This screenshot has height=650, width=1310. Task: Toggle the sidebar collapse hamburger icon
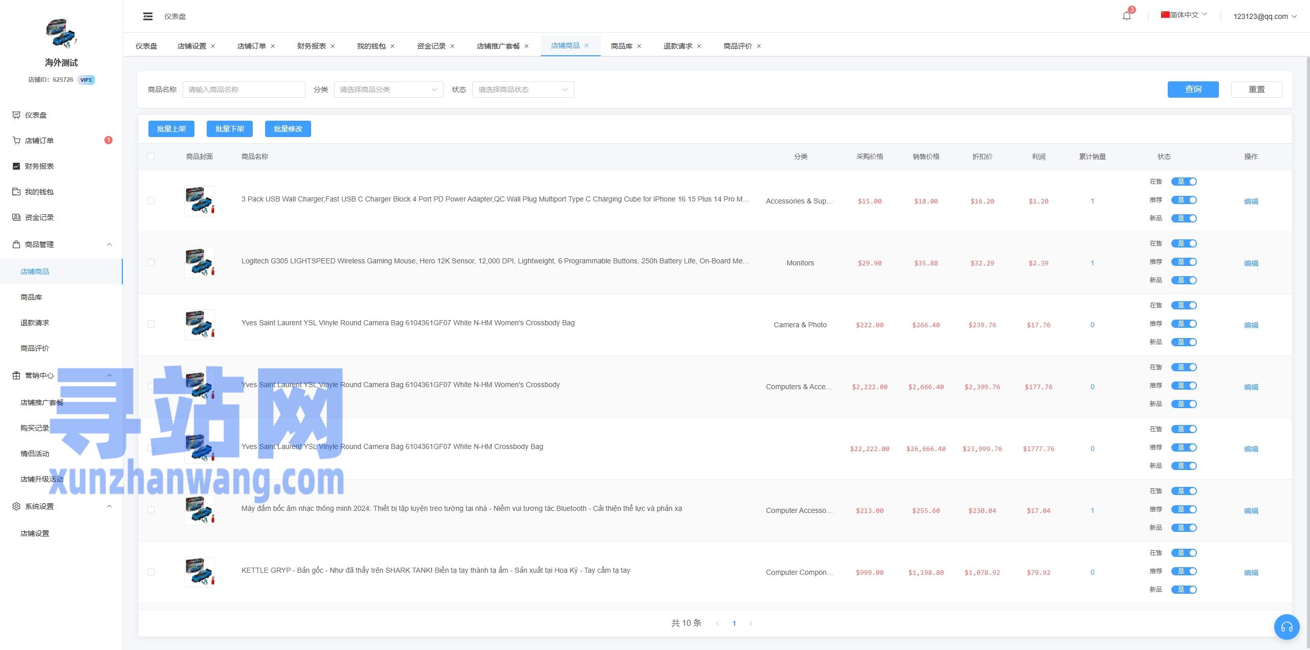[x=148, y=16]
